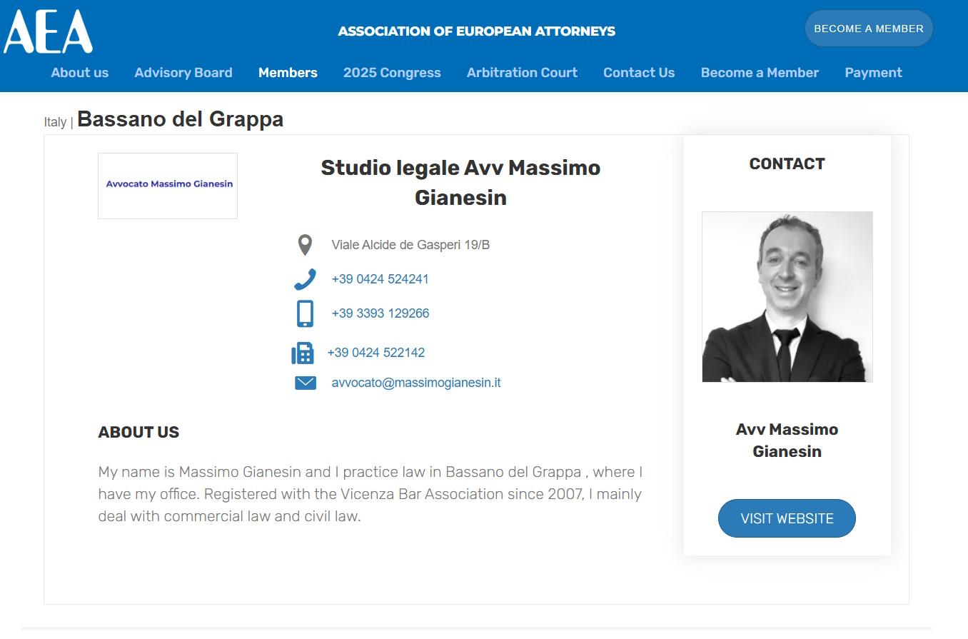Image resolution: width=968 pixels, height=639 pixels.
Task: Open the About us menu
Action: click(x=79, y=72)
